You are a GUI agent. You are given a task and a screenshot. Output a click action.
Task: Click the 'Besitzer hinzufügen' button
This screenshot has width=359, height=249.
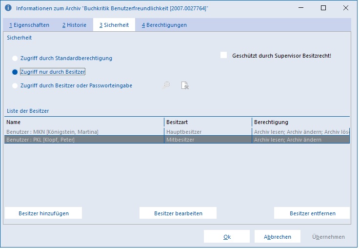43,213
